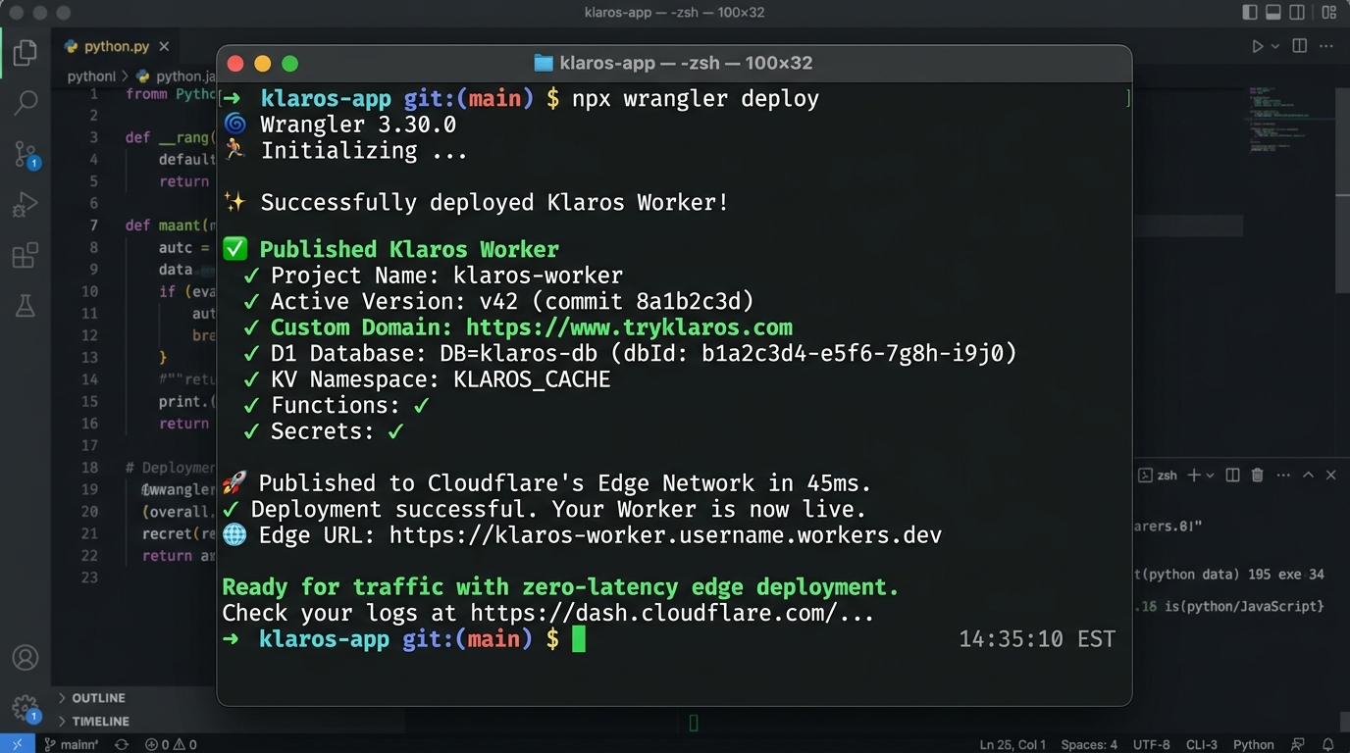The height and width of the screenshot is (753, 1350).
Task: Open the Source Control view
Action: 26,154
